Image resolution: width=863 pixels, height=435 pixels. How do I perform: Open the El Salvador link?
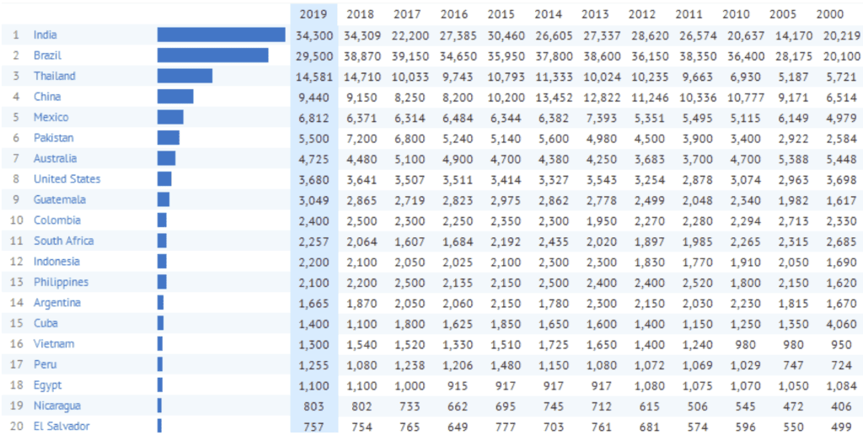point(62,426)
